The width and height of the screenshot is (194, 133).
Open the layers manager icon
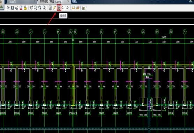[x=84, y=8]
